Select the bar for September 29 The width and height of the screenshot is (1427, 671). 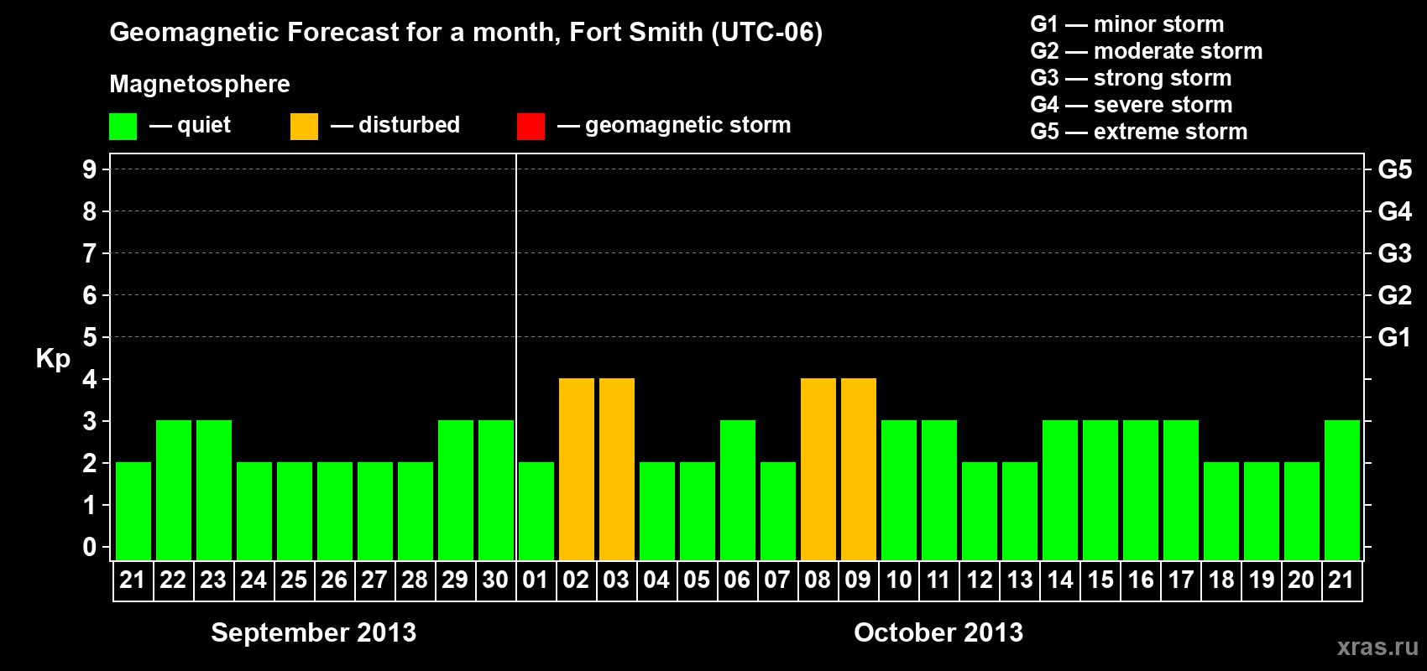click(456, 490)
